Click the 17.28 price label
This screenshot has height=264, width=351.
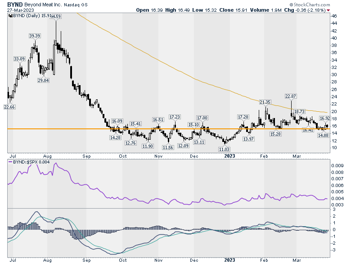pyautogui.click(x=243, y=117)
